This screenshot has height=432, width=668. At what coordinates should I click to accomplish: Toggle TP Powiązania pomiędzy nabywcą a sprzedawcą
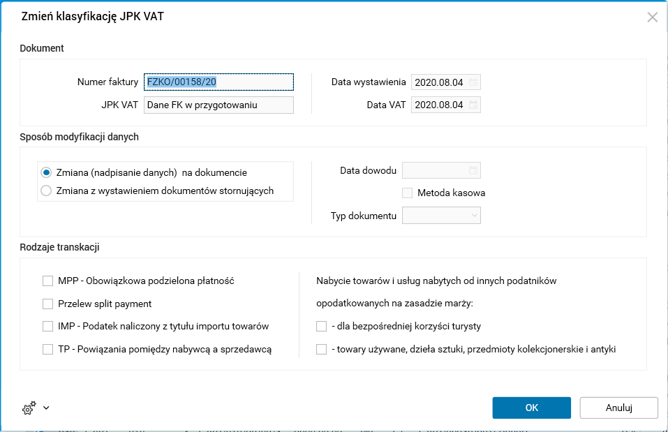pos(48,349)
